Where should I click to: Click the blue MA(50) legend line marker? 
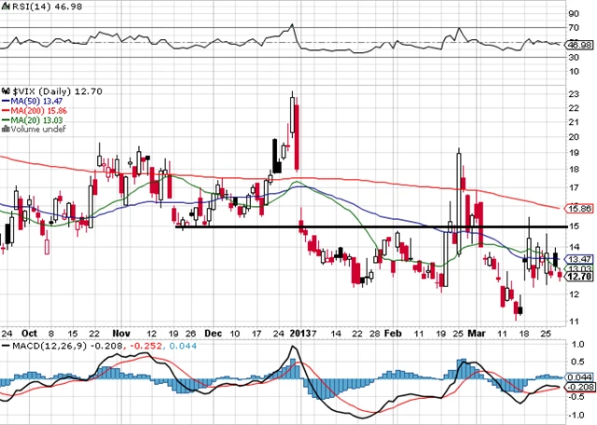tap(5, 101)
